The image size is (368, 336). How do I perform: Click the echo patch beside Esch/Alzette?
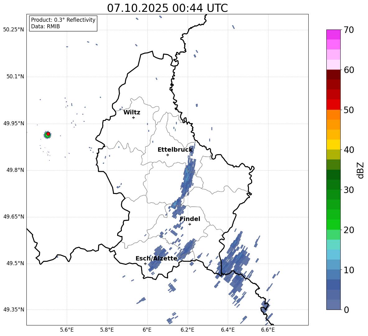click(157, 258)
